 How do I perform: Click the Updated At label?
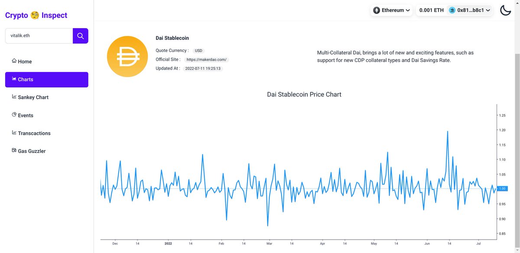pyautogui.click(x=168, y=68)
